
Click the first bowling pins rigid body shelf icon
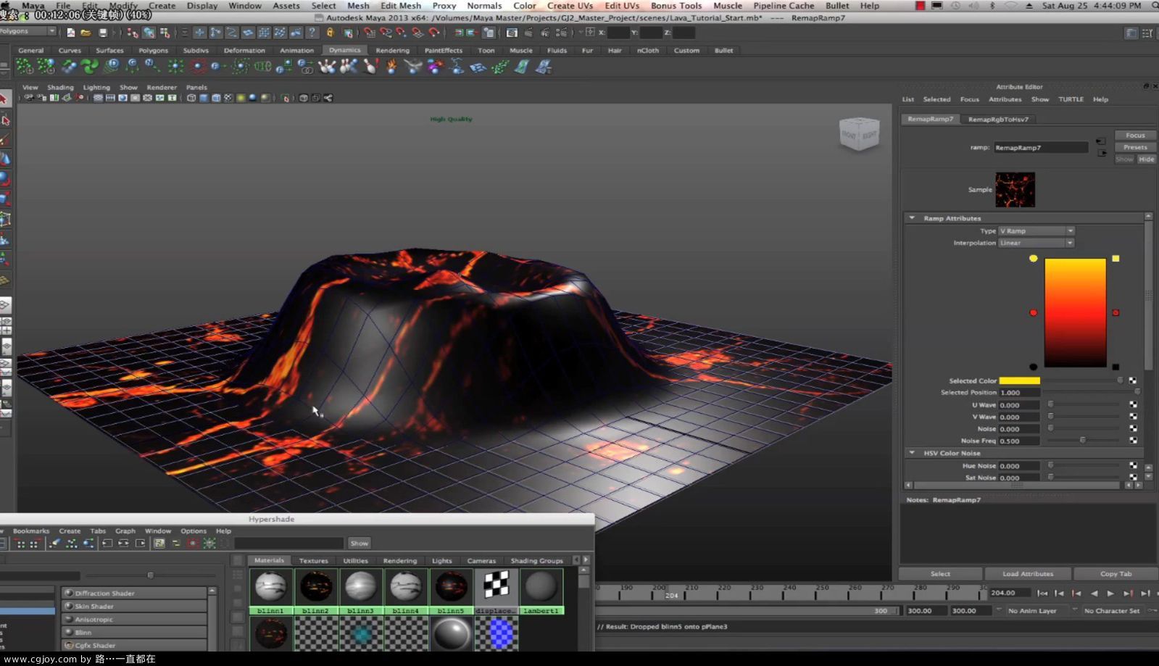(327, 67)
